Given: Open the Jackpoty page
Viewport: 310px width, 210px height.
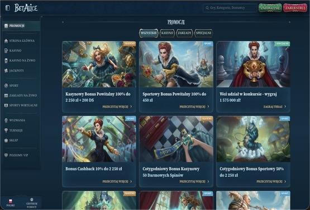Looking at the screenshot, I should [x=17, y=71].
